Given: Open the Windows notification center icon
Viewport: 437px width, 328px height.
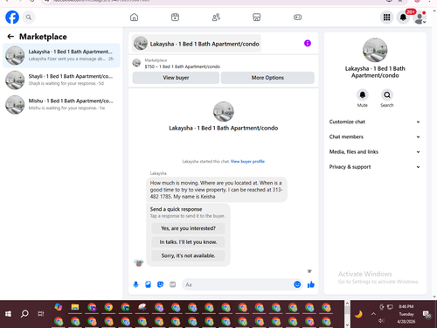Looking at the screenshot, I should point(427,314).
